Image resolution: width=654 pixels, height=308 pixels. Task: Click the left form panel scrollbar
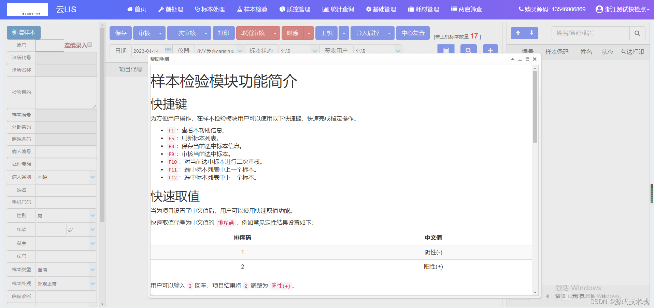[x=102, y=125]
